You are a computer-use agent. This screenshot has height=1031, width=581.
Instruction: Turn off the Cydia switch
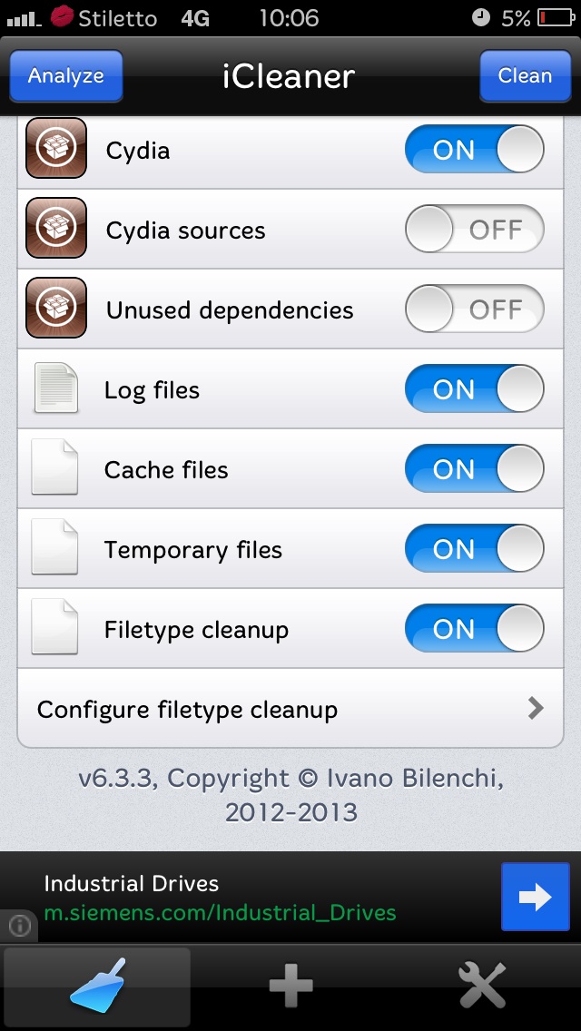(475, 149)
